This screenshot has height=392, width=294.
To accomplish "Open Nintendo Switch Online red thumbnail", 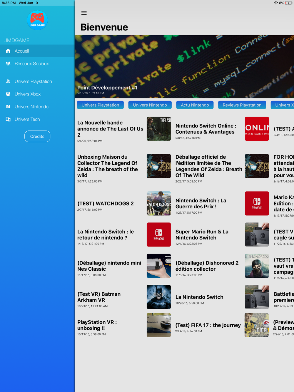I will click(257, 129).
